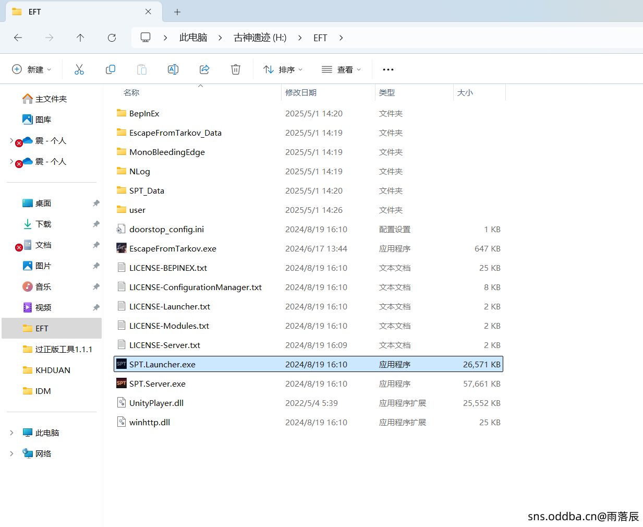Click 古神遗迹 (H:) breadcrumb

click(x=260, y=38)
